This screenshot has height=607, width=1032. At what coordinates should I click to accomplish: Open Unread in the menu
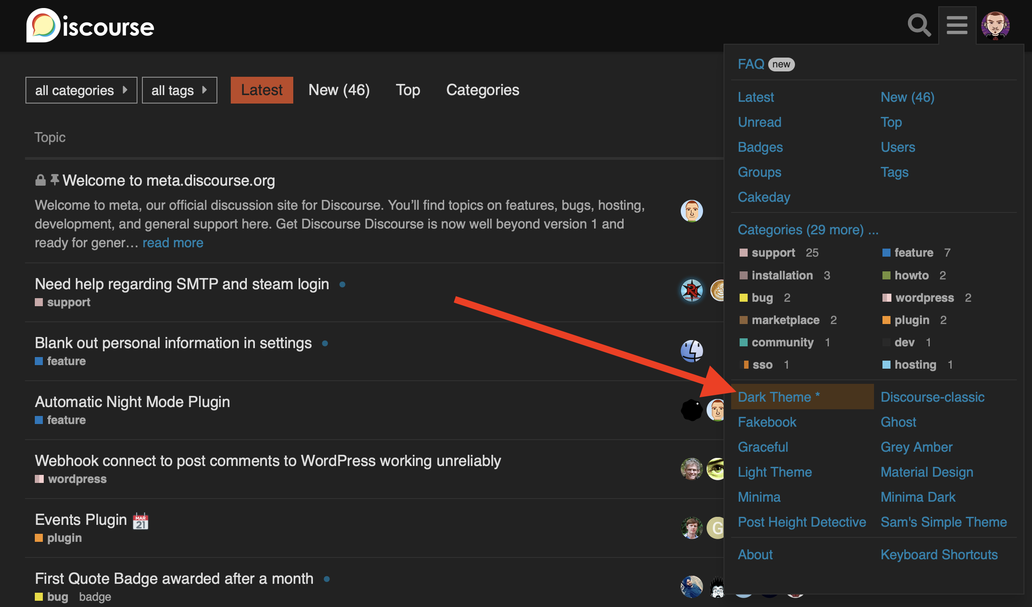(x=760, y=122)
